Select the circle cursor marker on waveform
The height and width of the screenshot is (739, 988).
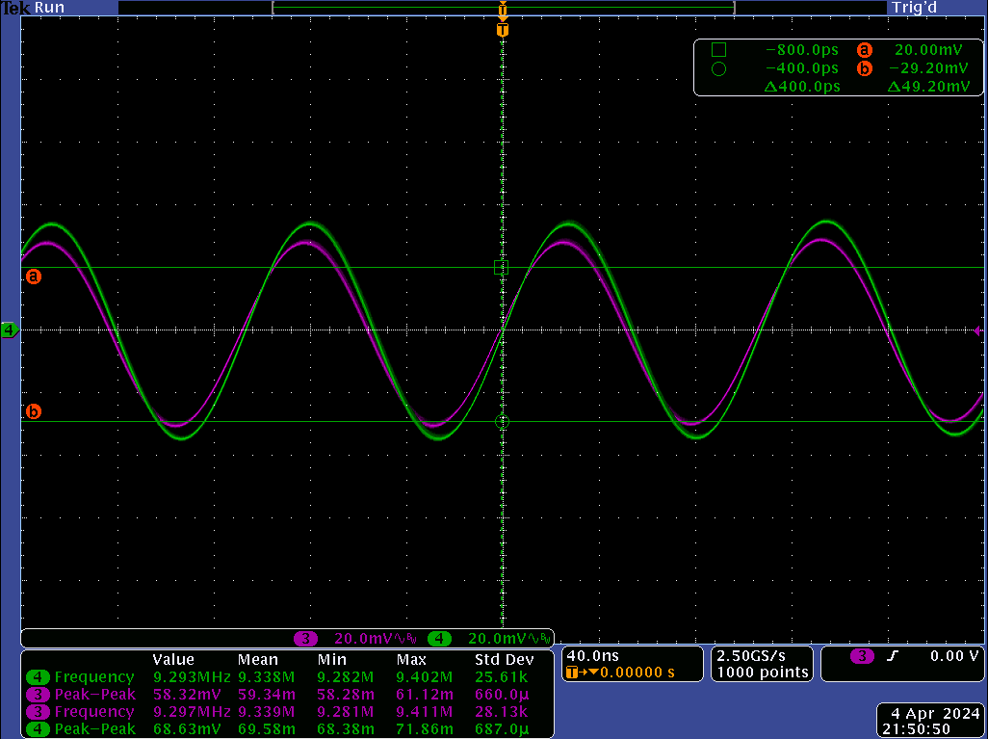tap(501, 422)
